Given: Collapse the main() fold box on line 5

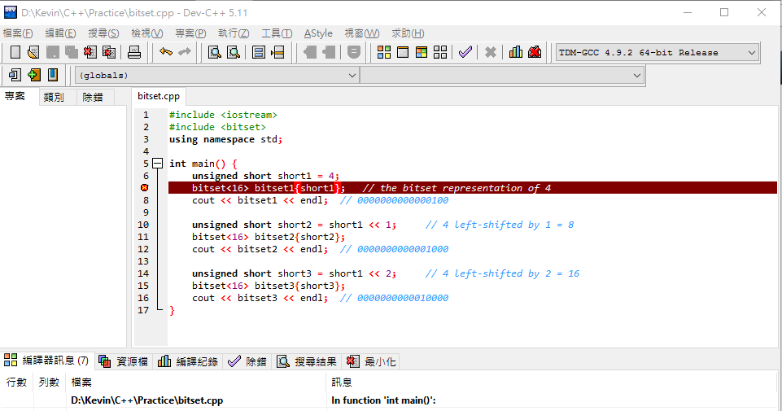Looking at the screenshot, I should [x=158, y=163].
